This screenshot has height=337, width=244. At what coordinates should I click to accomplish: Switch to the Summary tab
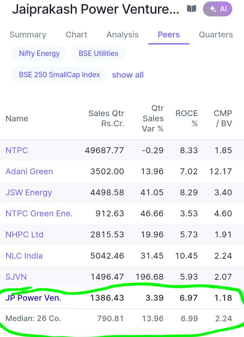coord(28,35)
